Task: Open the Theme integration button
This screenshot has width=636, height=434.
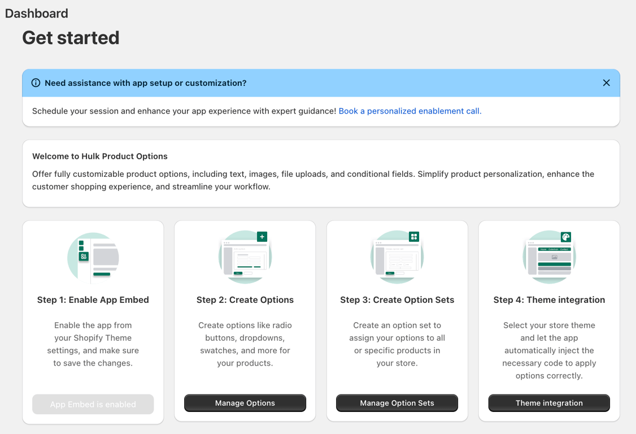Action: point(549,403)
